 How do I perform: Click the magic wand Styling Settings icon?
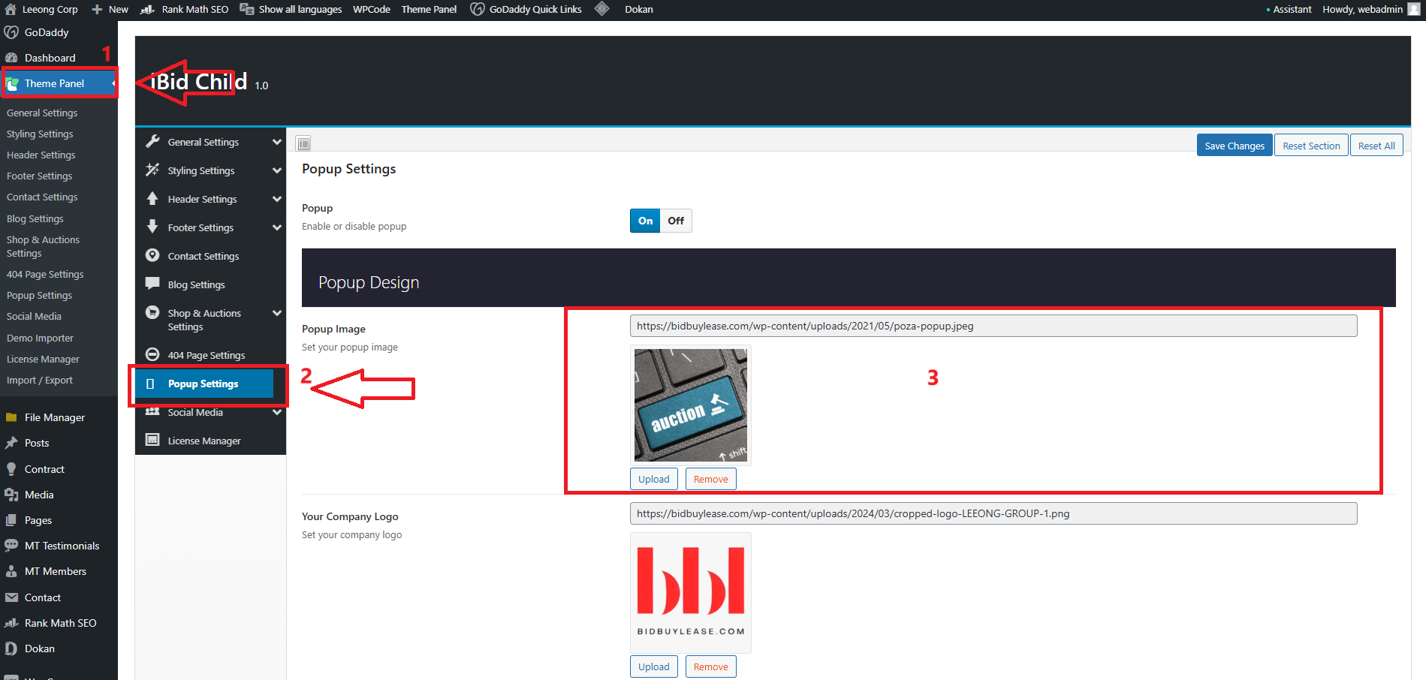point(152,170)
